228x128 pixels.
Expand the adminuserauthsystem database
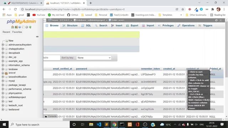pos(3,45)
